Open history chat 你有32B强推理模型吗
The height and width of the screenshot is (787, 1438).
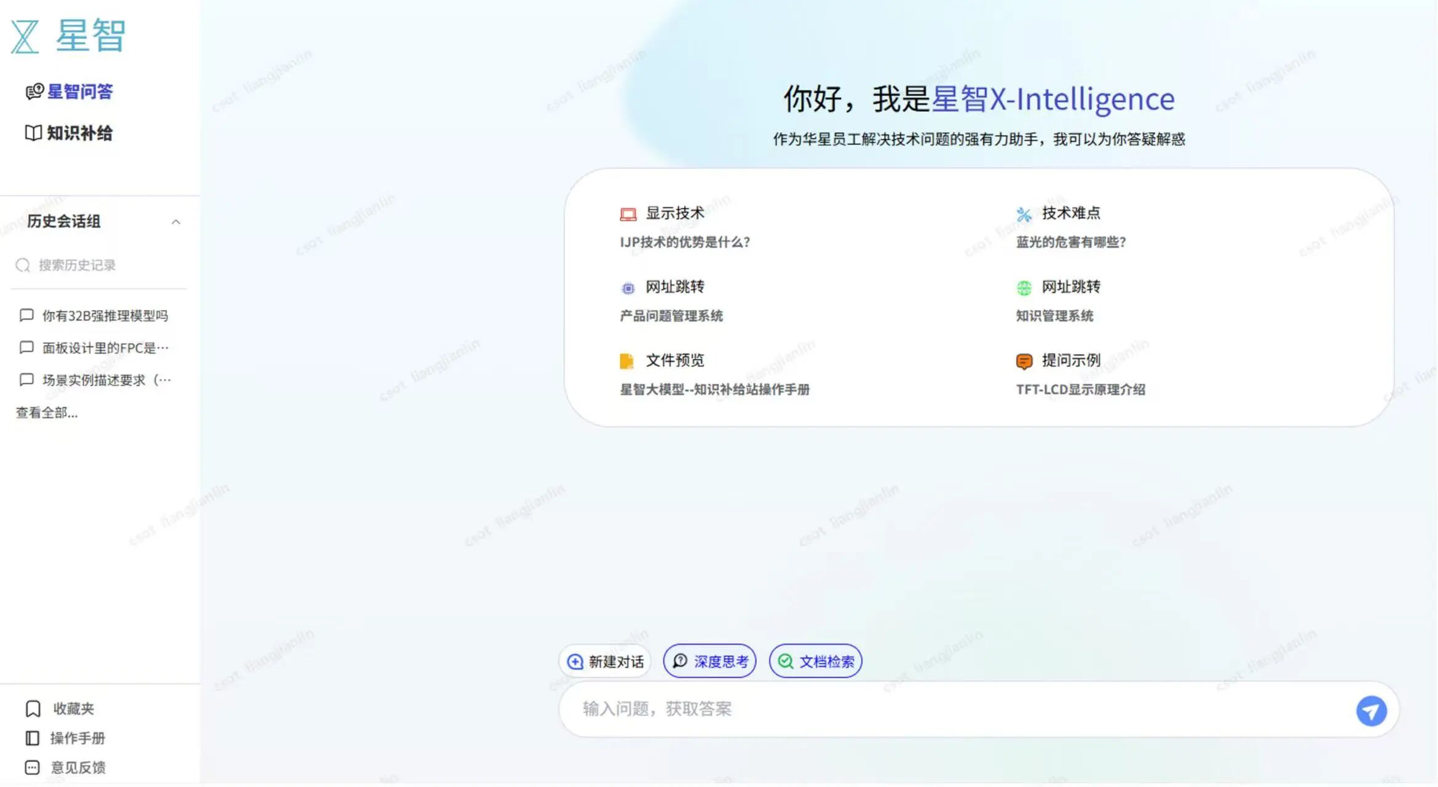105,316
